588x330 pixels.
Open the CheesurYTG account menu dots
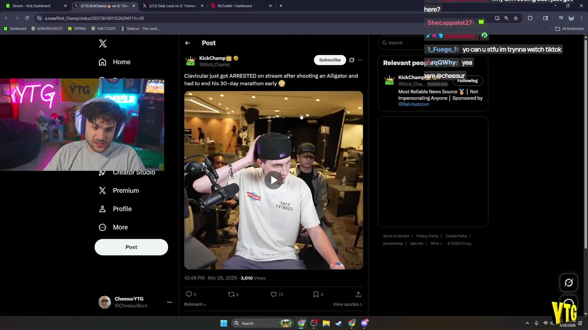(170, 302)
